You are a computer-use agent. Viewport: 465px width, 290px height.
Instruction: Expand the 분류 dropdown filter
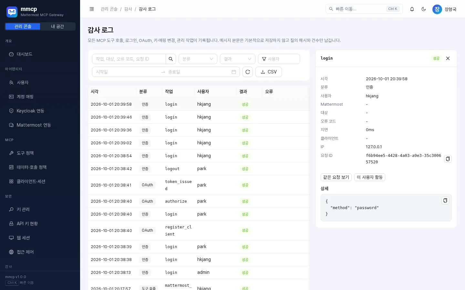tap(198, 59)
